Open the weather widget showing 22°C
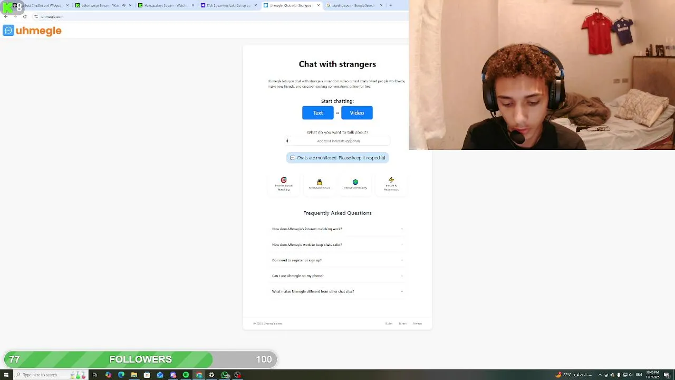Screen dimensions: 675x380 tap(573, 375)
